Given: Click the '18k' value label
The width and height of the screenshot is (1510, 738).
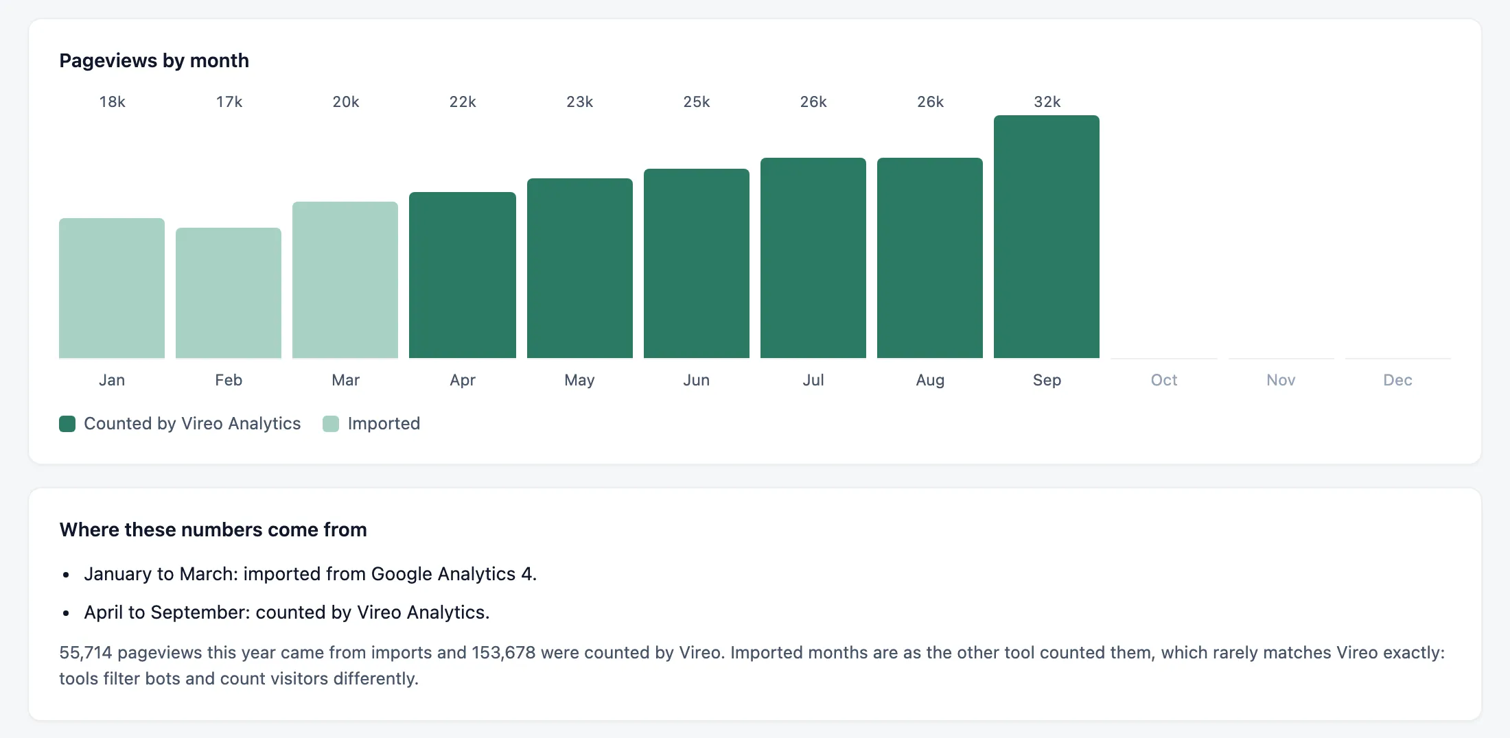Looking at the screenshot, I should [113, 102].
